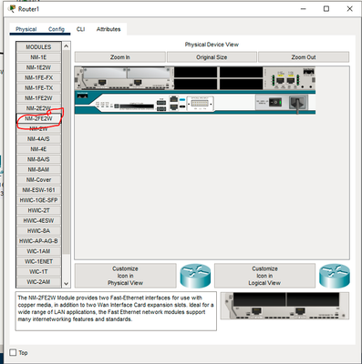Click the Cisco logo on router chassis
Image resolution: width=362 pixels, height=364 pixels.
coord(82,96)
